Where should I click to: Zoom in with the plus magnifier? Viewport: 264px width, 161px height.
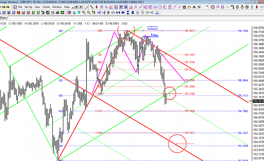pyautogui.click(x=84, y=13)
